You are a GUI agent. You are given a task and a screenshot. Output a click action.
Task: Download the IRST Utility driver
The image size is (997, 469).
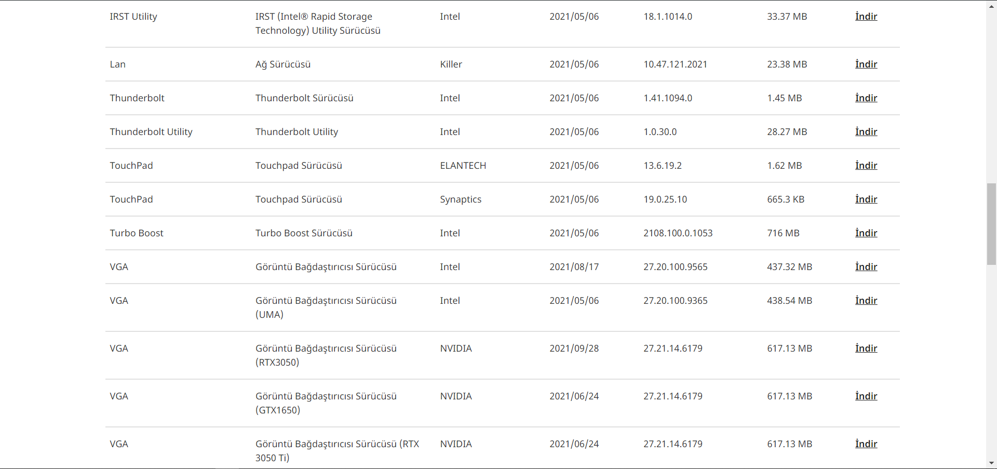866,17
